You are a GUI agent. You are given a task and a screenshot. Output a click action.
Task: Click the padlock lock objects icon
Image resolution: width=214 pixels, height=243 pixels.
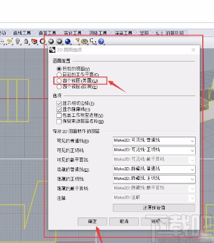[x=26, y=41]
